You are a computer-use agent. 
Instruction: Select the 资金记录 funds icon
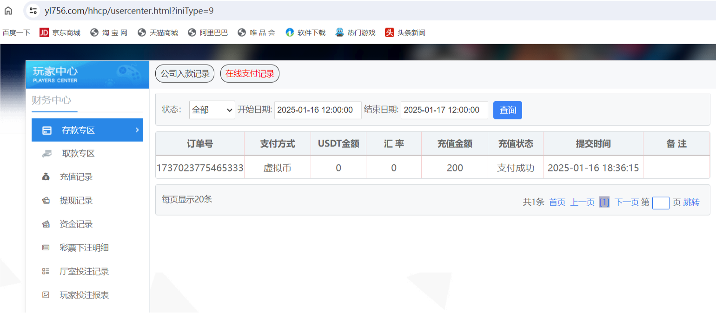pyautogui.click(x=46, y=224)
